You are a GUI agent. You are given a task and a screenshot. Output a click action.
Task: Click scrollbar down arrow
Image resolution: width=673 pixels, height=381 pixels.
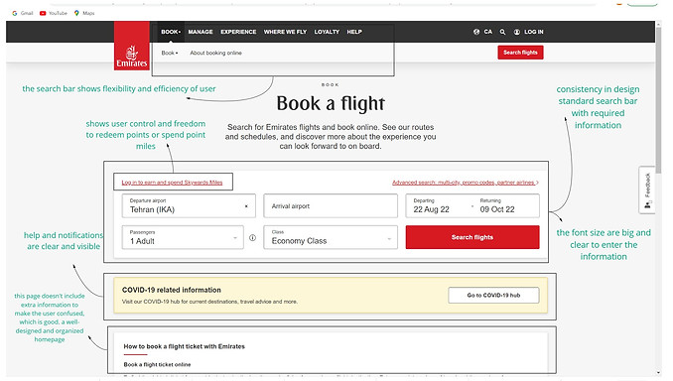(x=658, y=373)
